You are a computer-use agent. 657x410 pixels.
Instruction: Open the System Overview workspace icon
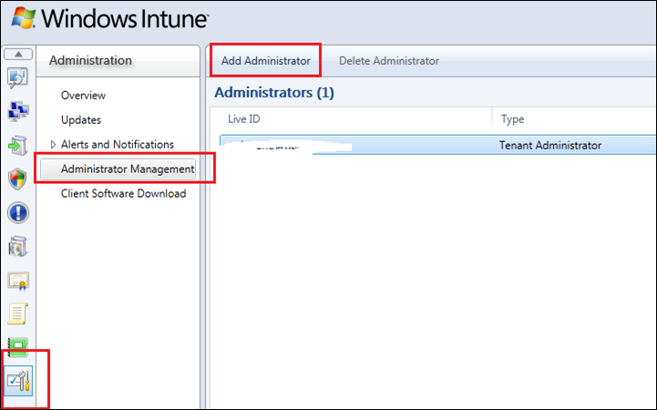(x=17, y=77)
